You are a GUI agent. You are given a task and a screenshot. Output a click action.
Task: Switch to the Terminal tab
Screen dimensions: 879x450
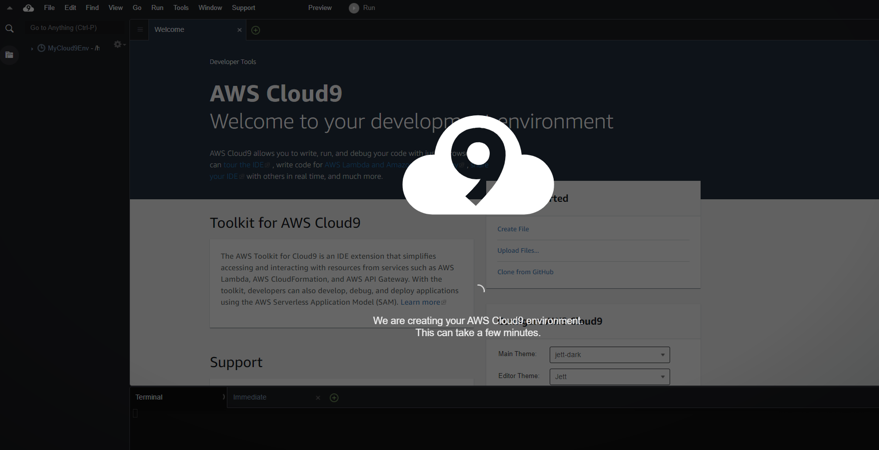click(x=178, y=397)
